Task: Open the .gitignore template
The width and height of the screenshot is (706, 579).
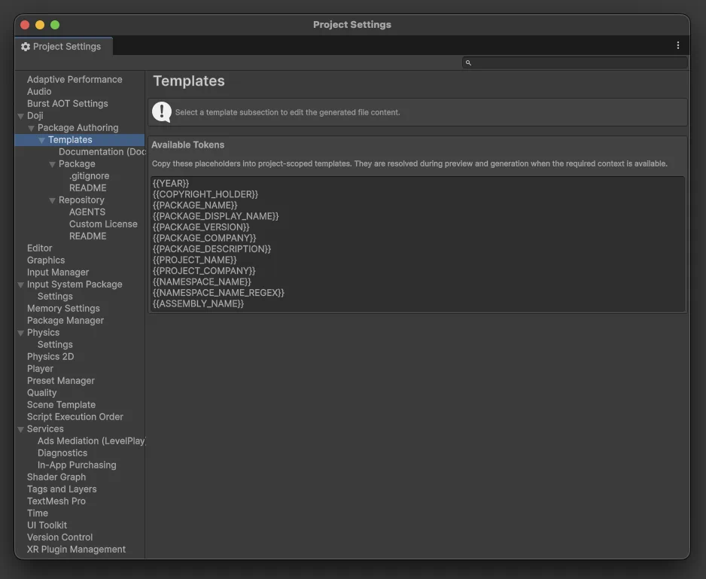Action: click(89, 175)
